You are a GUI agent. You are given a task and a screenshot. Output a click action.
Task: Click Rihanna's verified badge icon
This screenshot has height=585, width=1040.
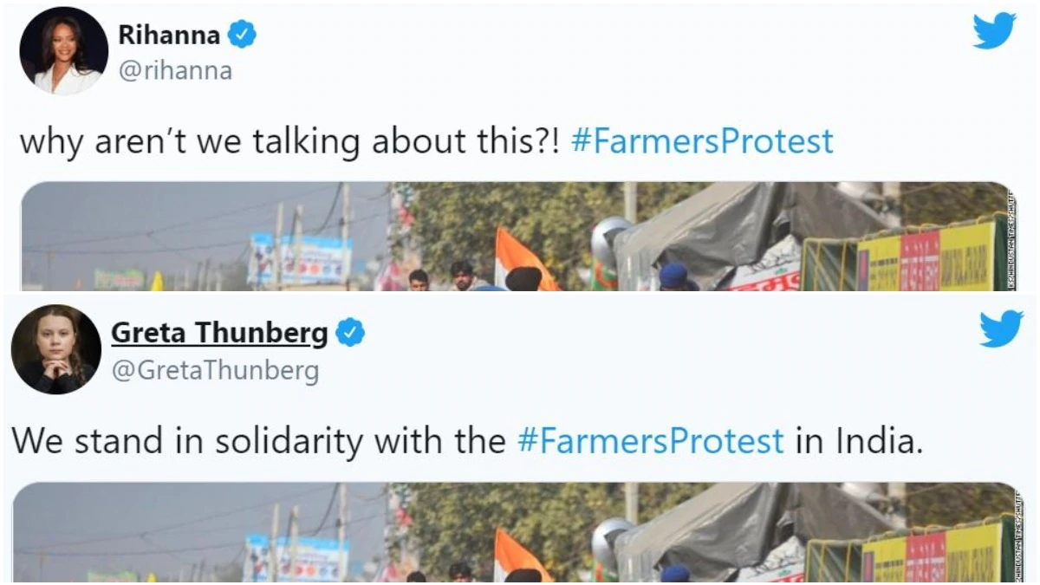242,35
